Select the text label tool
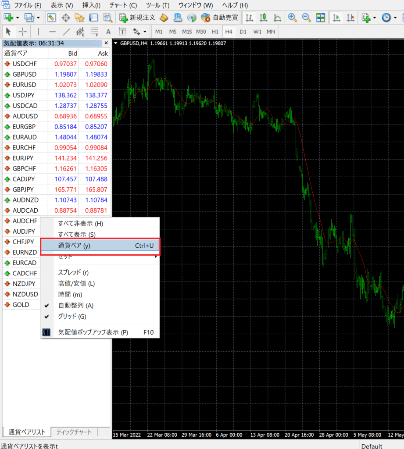 pyautogui.click(x=108, y=32)
